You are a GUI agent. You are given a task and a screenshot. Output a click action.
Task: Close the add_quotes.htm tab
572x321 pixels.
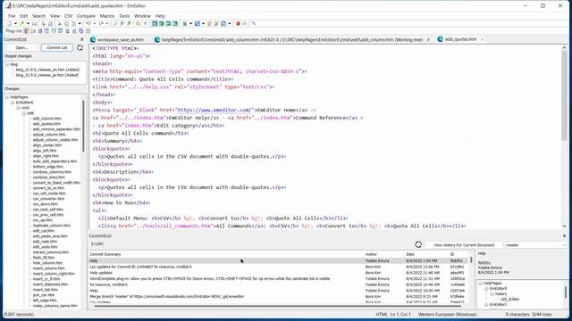(483, 39)
